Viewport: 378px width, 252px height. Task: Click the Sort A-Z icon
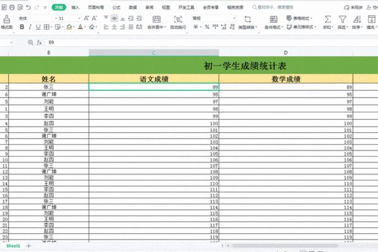click(x=357, y=19)
